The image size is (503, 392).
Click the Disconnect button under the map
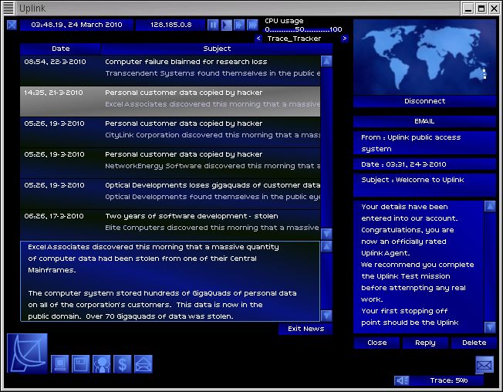pyautogui.click(x=424, y=101)
